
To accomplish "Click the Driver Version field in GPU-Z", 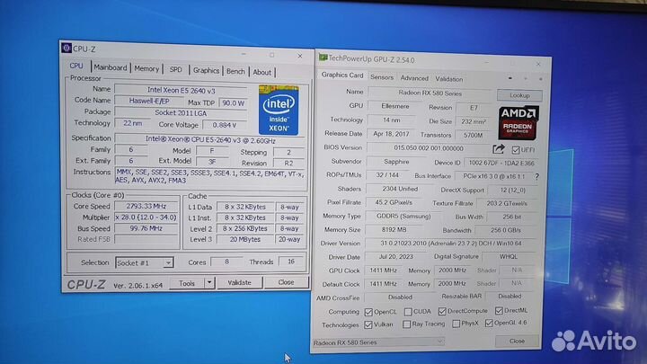I will pos(450,244).
